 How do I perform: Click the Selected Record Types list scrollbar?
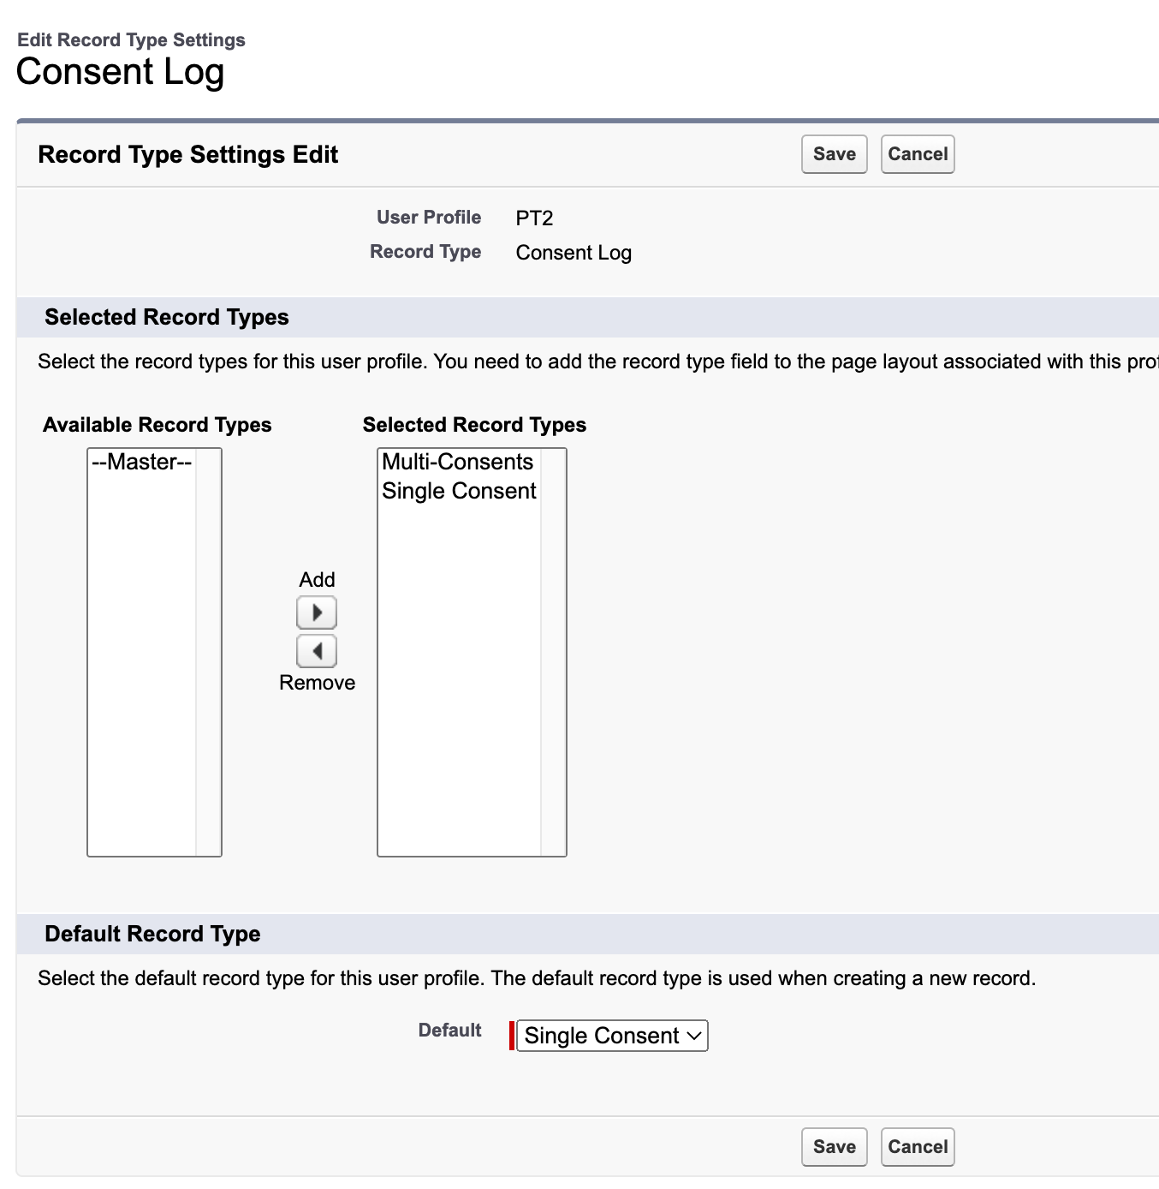(x=554, y=651)
